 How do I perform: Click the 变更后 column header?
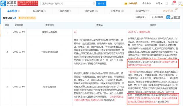pyautogui.click(x=153, y=25)
